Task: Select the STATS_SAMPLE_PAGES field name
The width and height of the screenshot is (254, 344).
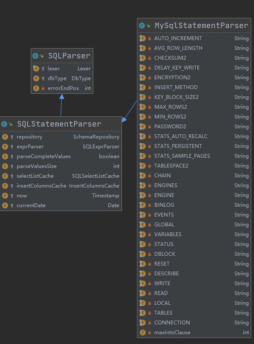Action: click(182, 156)
